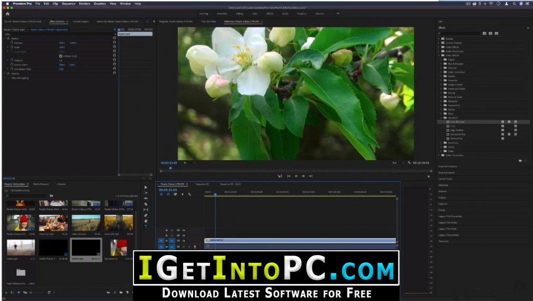Click the Home icon below the menu bar
Image resolution: width=533 pixels, height=301 pixels.
7,14
